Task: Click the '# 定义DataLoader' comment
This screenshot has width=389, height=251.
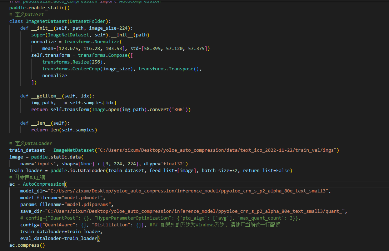Action: pyautogui.click(x=31, y=144)
